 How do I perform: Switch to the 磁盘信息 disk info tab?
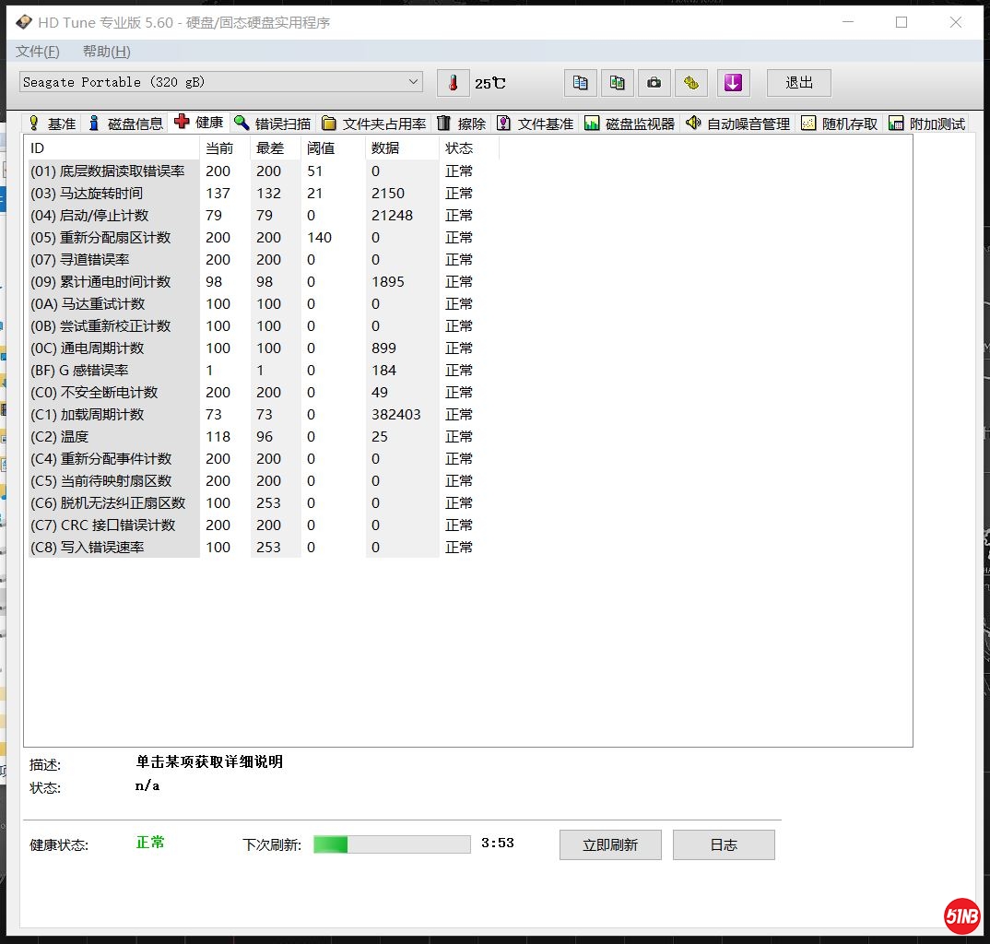[134, 122]
